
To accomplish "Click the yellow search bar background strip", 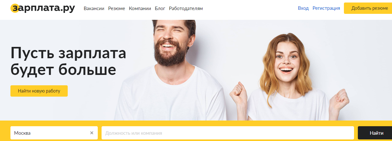I will (x=196, y=123).
